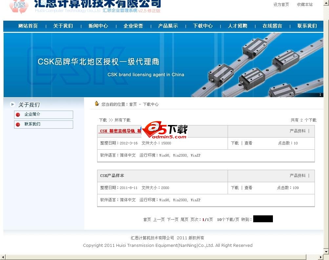
Task: Open the CSK产品样本 download title
Action: [x=112, y=176]
